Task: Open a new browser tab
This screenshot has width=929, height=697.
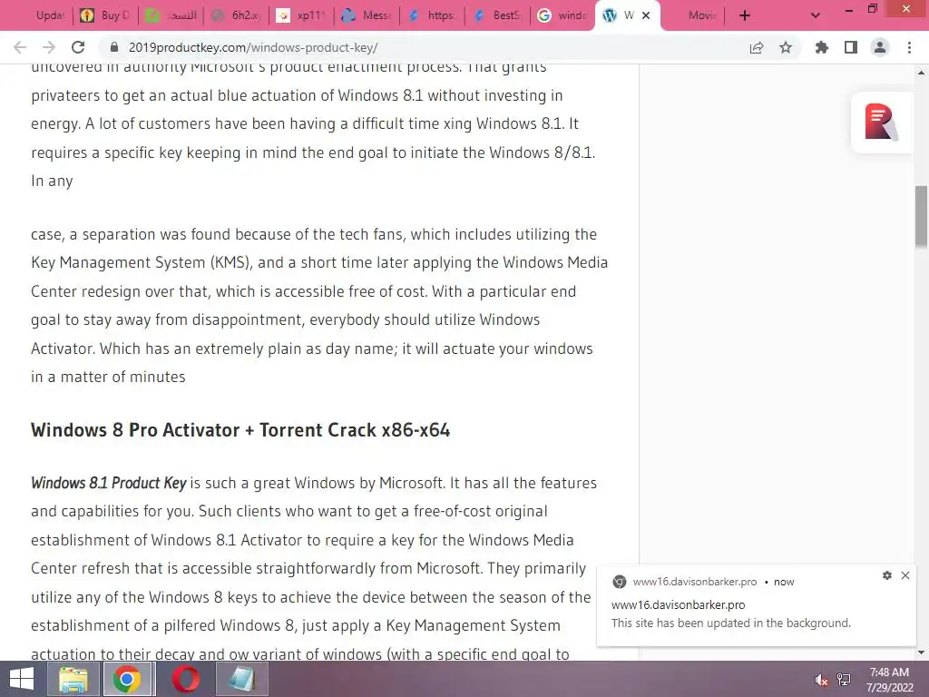Action: point(745,15)
